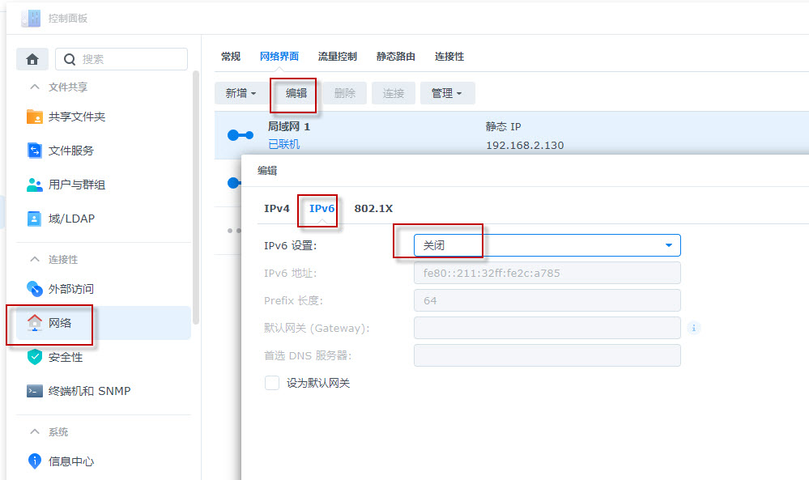This screenshot has height=480, width=809.
Task: Switch to the 802.1X tab
Action: coord(373,208)
